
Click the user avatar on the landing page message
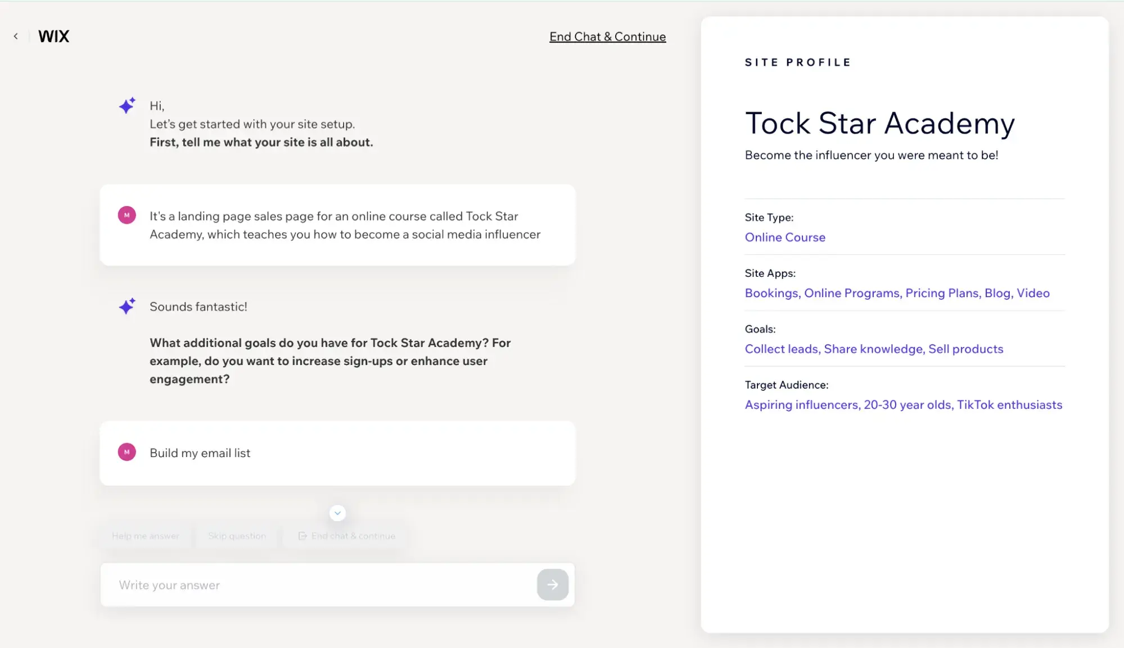(x=127, y=215)
